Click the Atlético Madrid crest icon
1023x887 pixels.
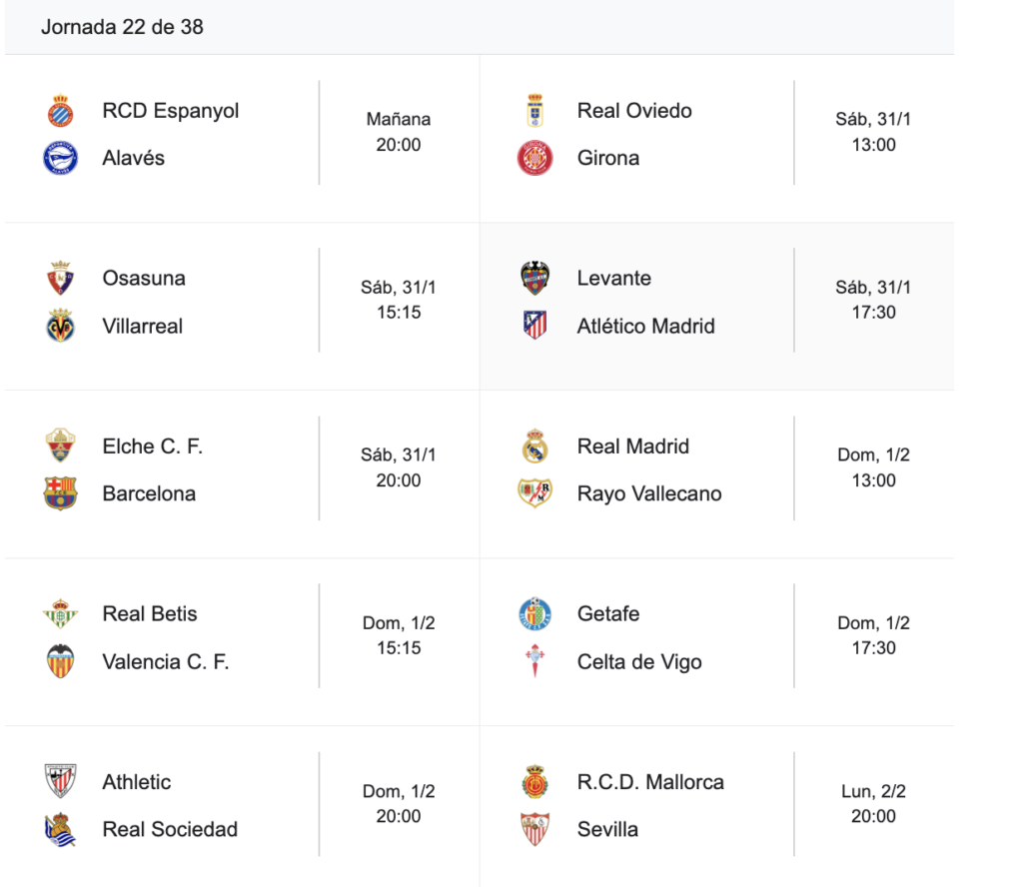coord(535,326)
